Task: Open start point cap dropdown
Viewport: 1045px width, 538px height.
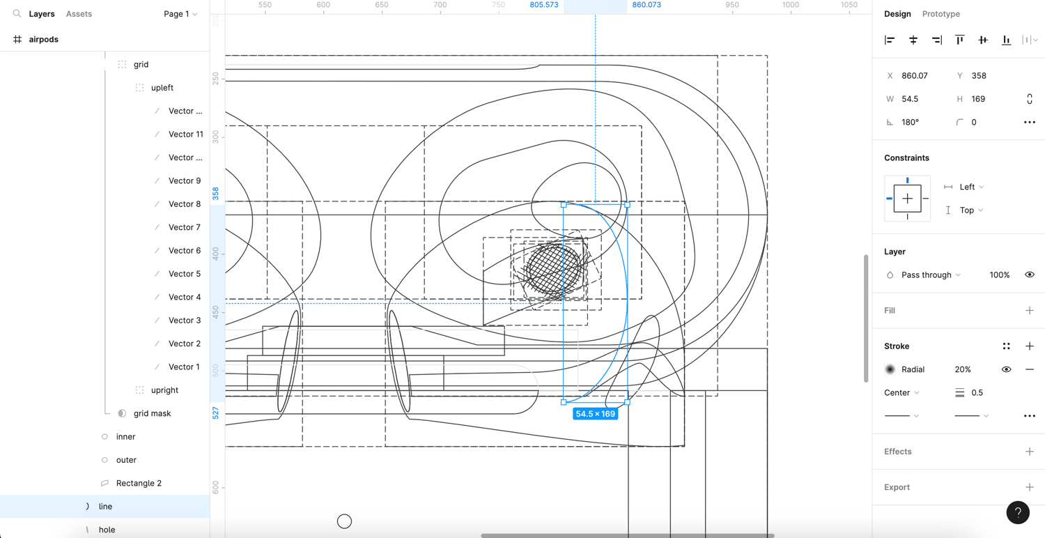Action: pos(901,416)
